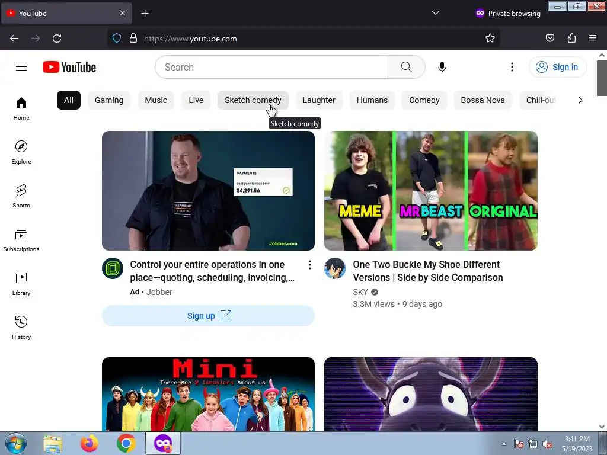Image resolution: width=607 pixels, height=455 pixels.
Task: Open the Pocket save icon
Action: 550,39
